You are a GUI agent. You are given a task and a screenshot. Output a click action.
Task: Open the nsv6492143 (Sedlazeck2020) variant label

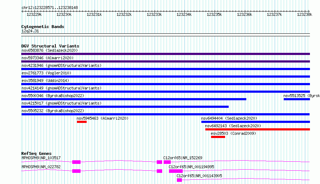[233, 126]
